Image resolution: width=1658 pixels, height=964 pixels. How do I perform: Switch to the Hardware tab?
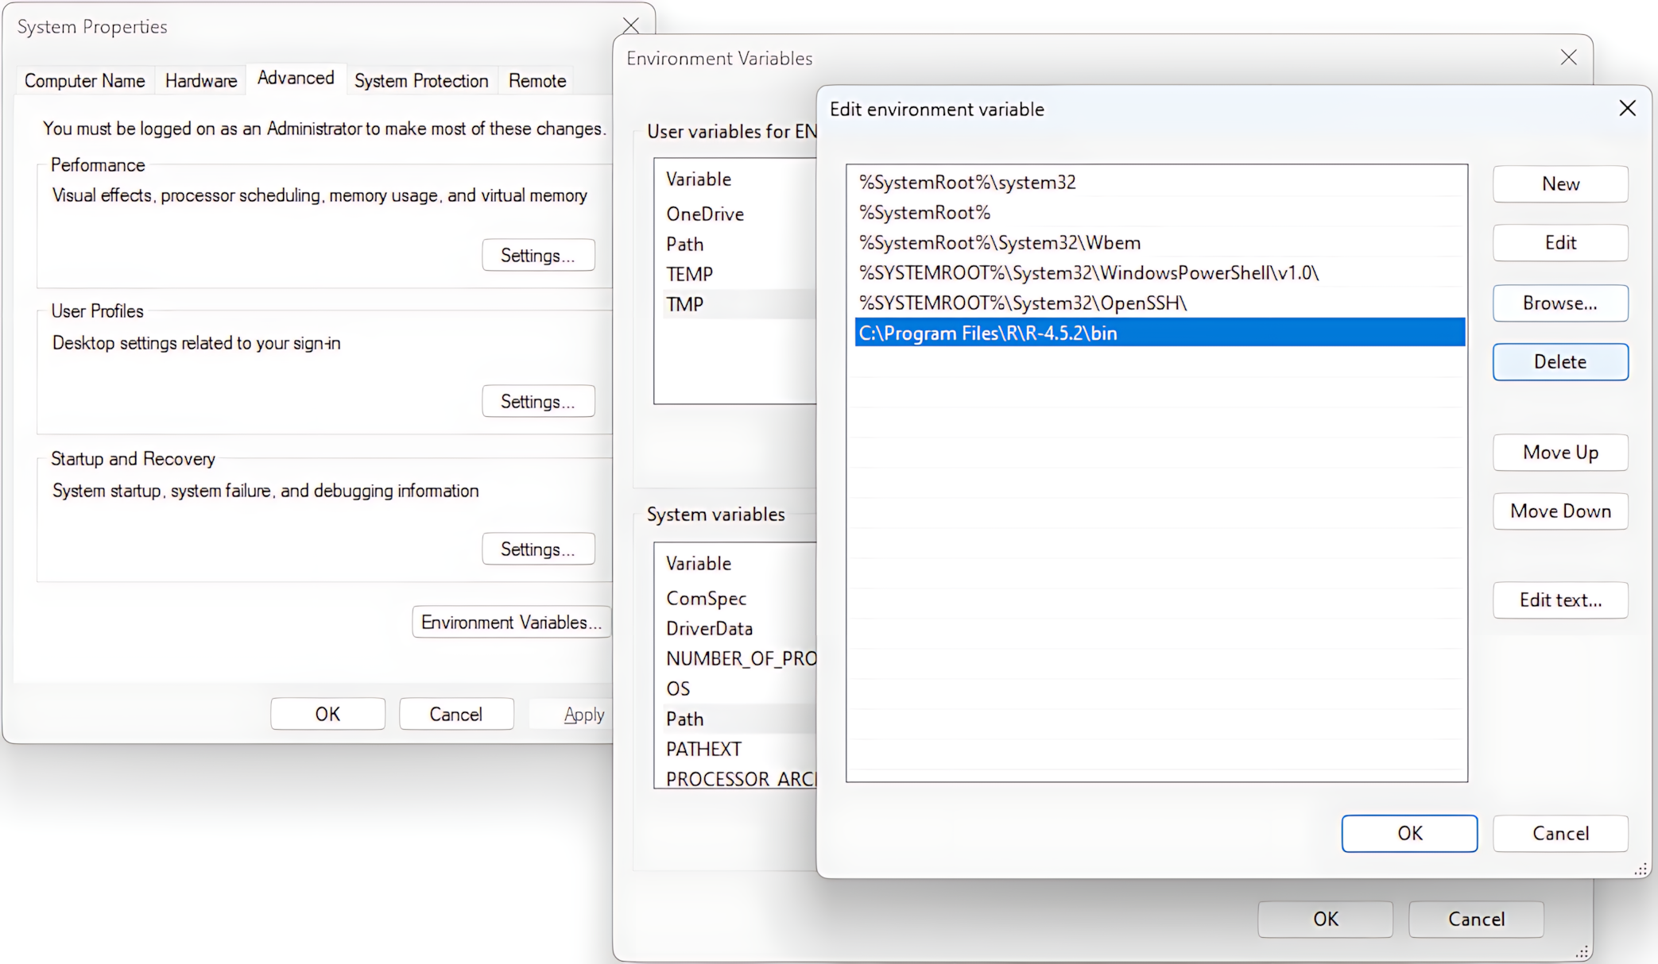click(x=201, y=81)
